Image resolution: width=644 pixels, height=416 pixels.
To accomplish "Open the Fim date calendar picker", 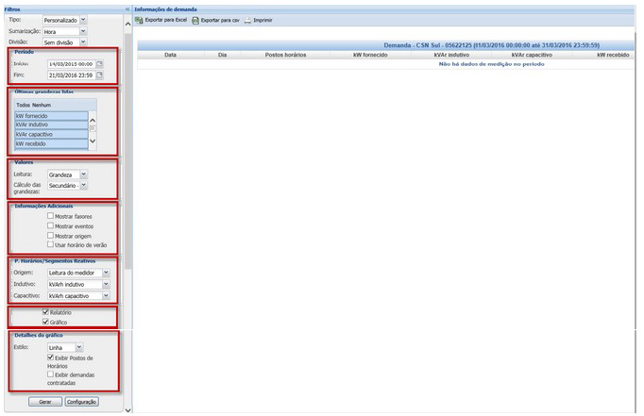I will point(99,75).
